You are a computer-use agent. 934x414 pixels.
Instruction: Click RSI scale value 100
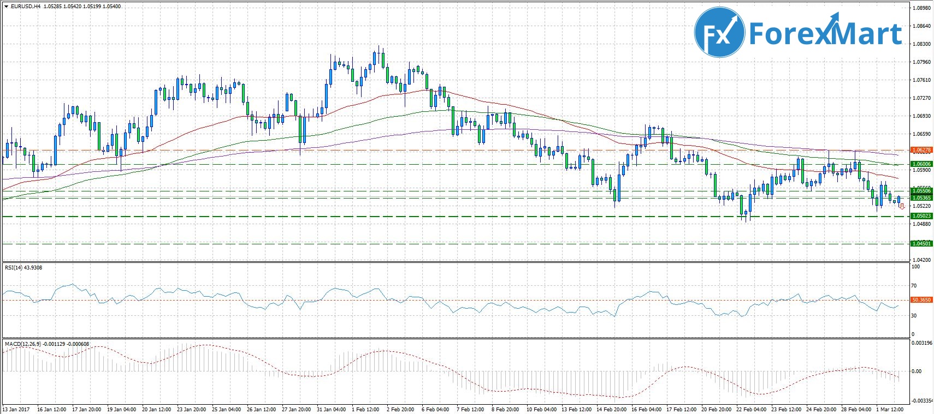pos(916,267)
